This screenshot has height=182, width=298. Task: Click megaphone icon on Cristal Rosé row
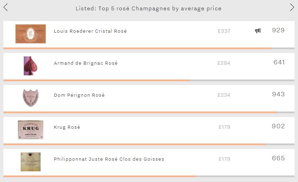coord(258,31)
